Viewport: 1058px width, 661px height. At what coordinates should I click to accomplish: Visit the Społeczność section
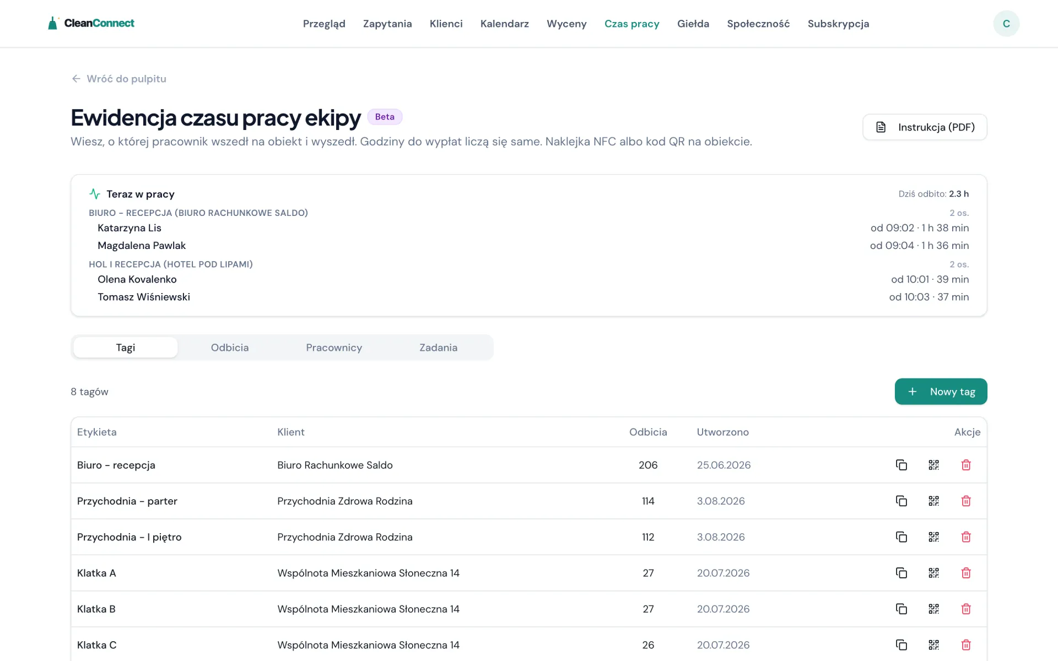[758, 24]
